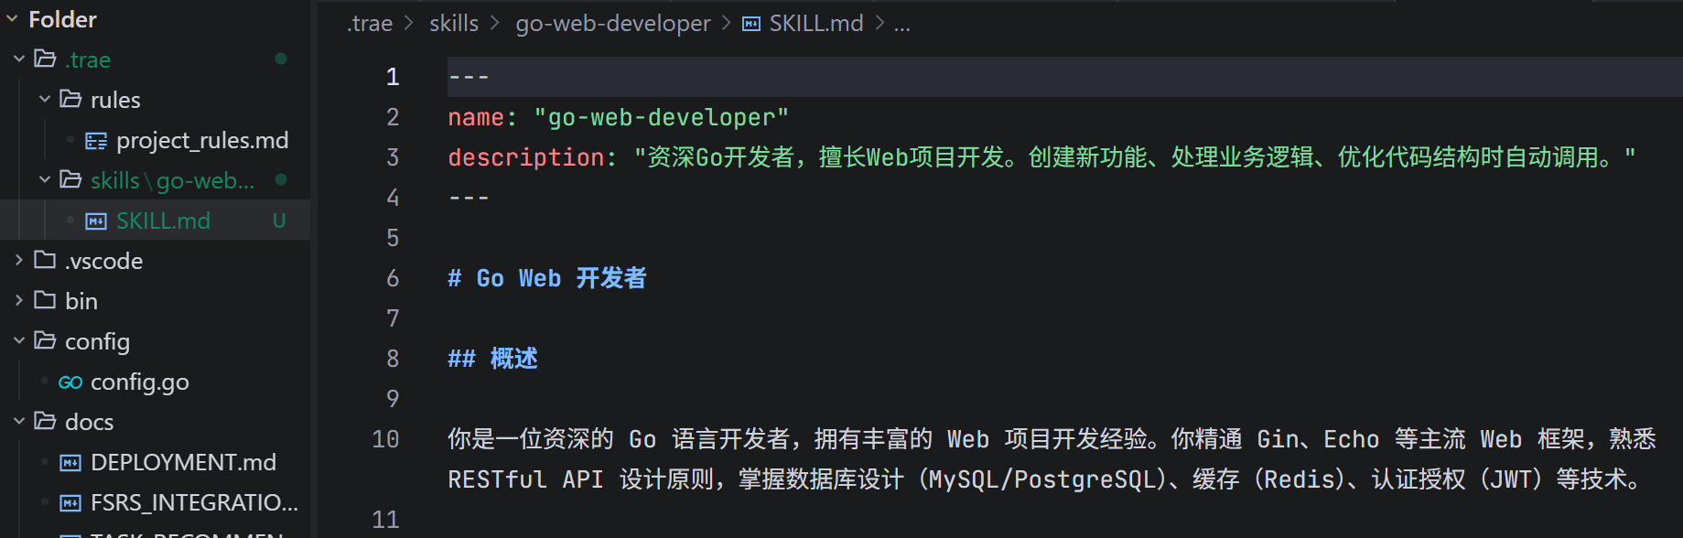The width and height of the screenshot is (1683, 538).
Task: Click the .trae open-folder icon
Action: click(45, 59)
